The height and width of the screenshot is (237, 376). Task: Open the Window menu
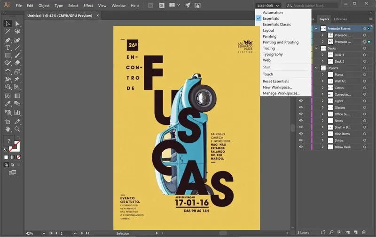coord(118,6)
